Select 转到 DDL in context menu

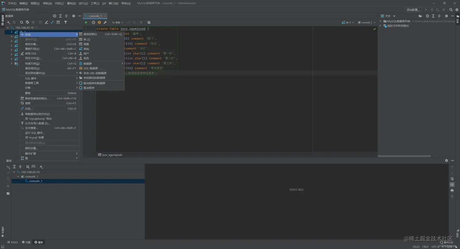(49, 53)
